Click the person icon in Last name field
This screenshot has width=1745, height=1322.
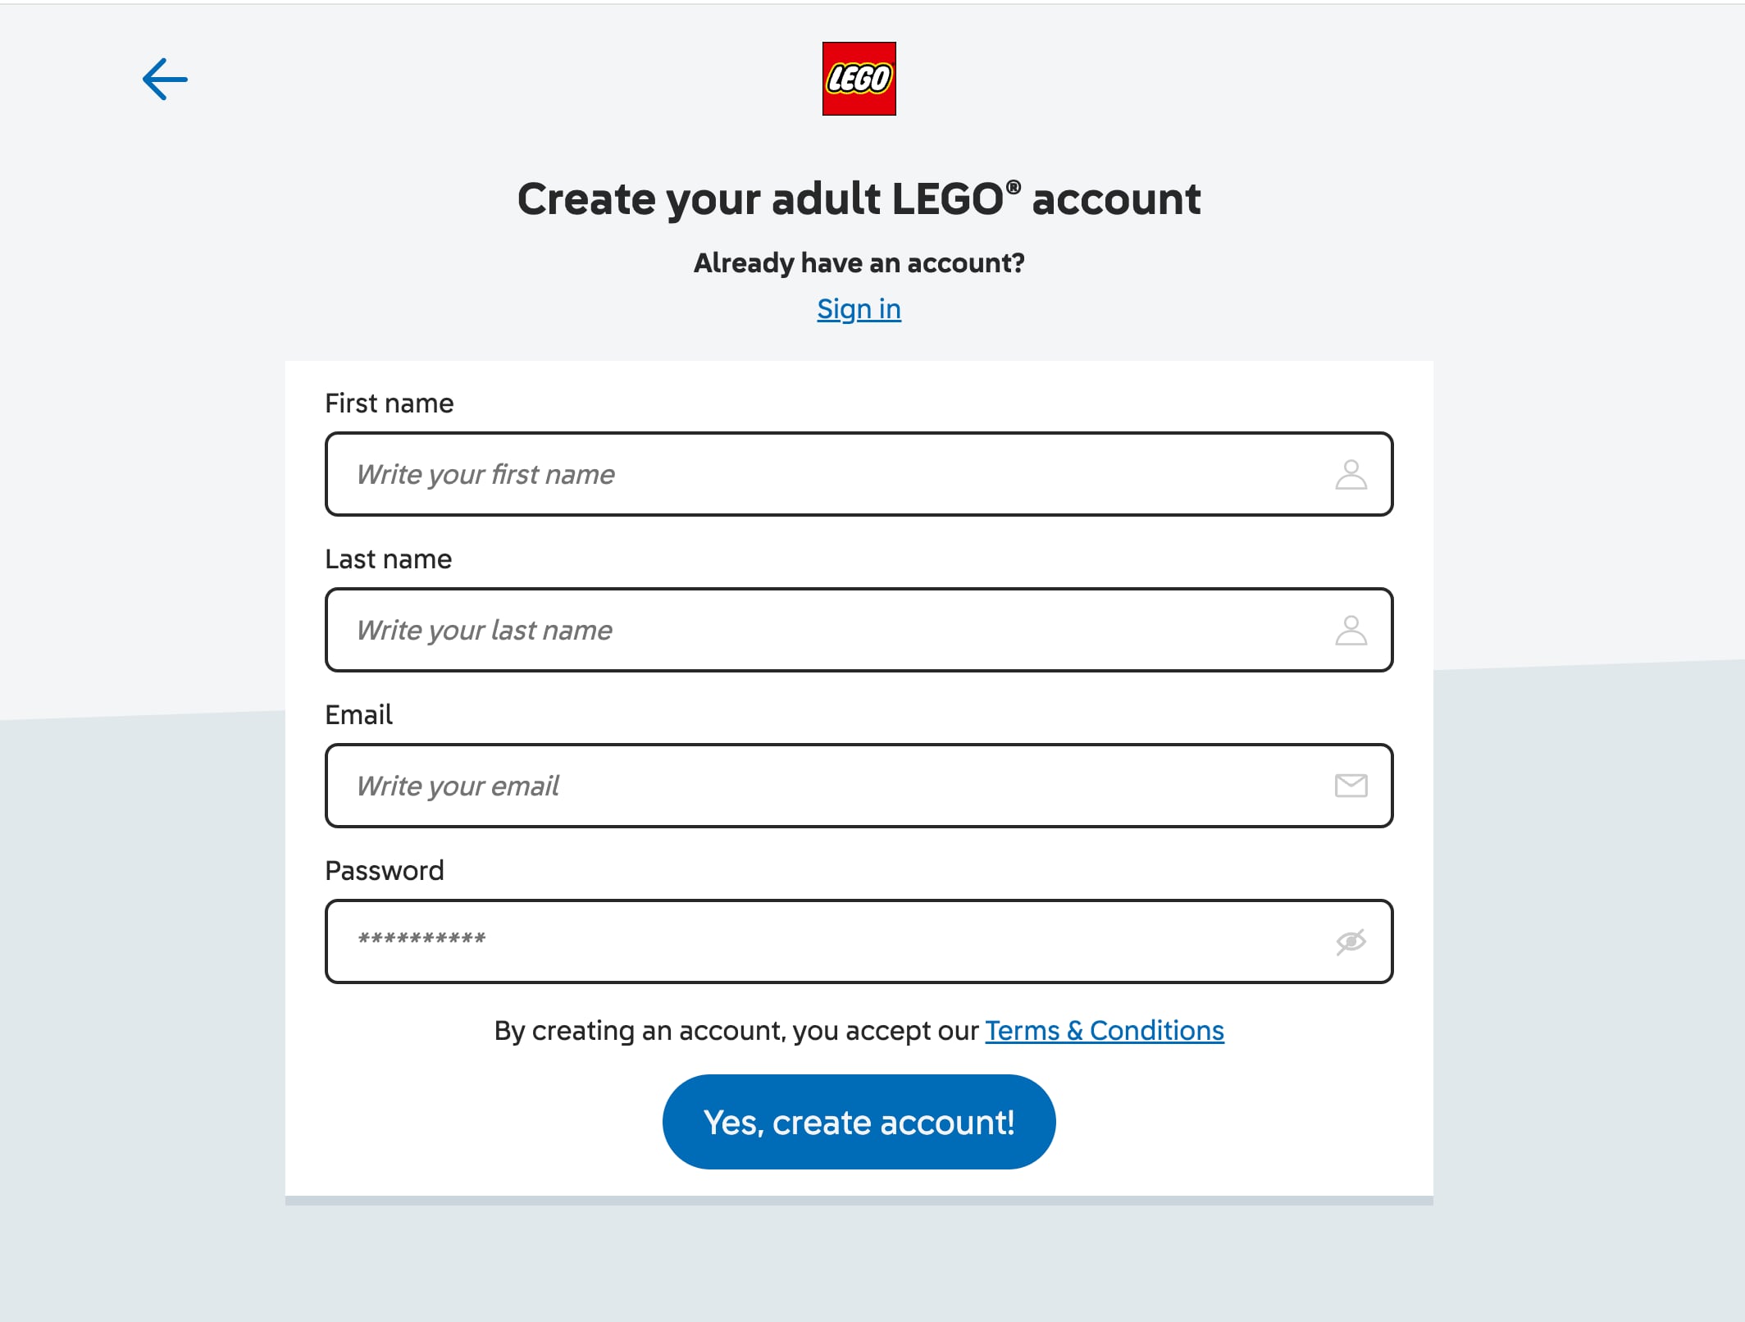pos(1351,630)
